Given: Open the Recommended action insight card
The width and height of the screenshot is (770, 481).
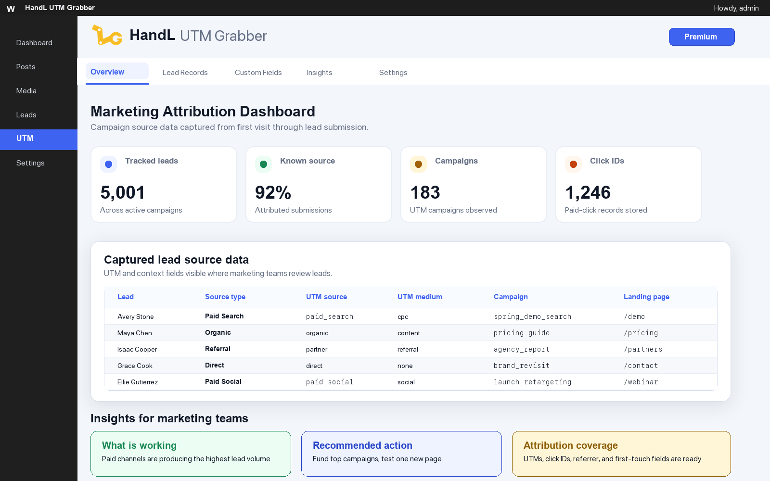Looking at the screenshot, I should click(401, 454).
